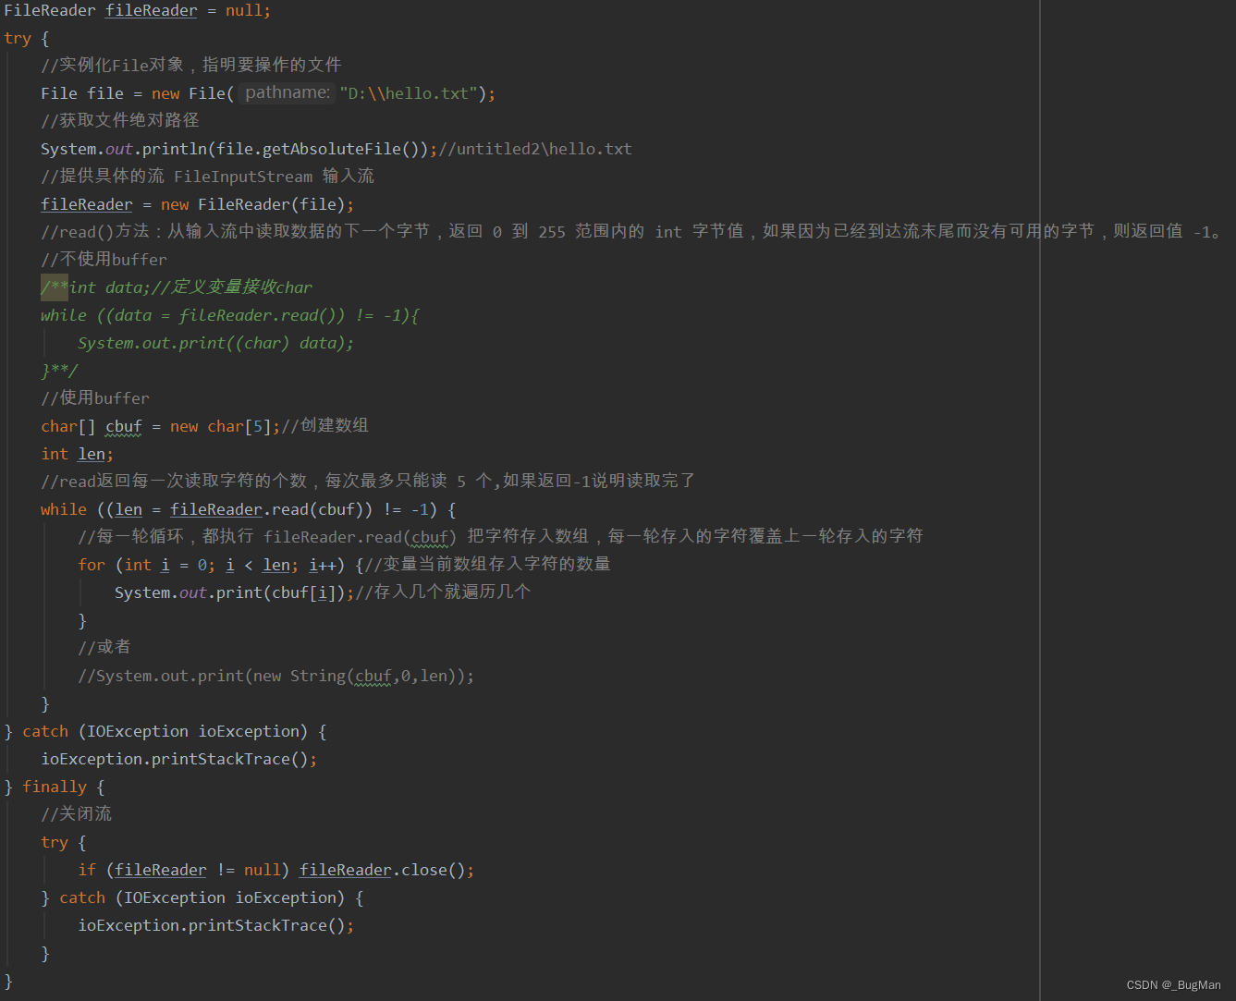Screen dimensions: 1236x1001
Task: Click the ioException.printStackTrace() statement
Action: pyautogui.click(x=178, y=758)
